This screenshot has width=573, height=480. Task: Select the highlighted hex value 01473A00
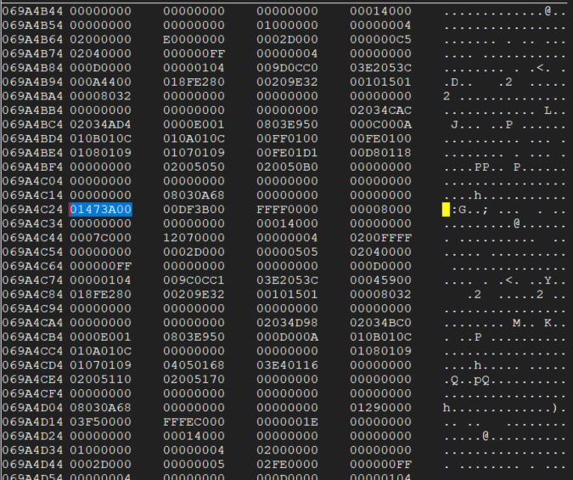click(100, 209)
